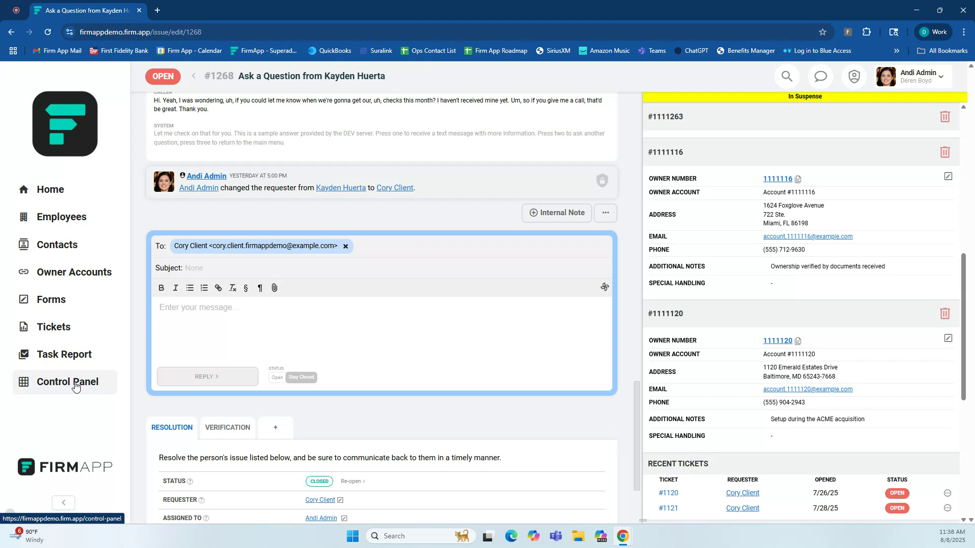Clear formatting with the Tx icon

coord(232,288)
